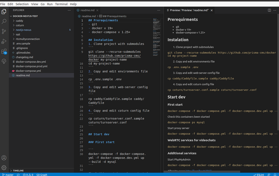This screenshot has height=176, width=279.
Task: Click Git Graph in status bar
Action: (42, 175)
